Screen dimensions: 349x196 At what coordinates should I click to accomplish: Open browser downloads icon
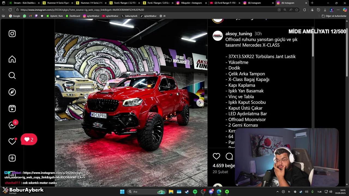pyautogui.click(x=325, y=10)
